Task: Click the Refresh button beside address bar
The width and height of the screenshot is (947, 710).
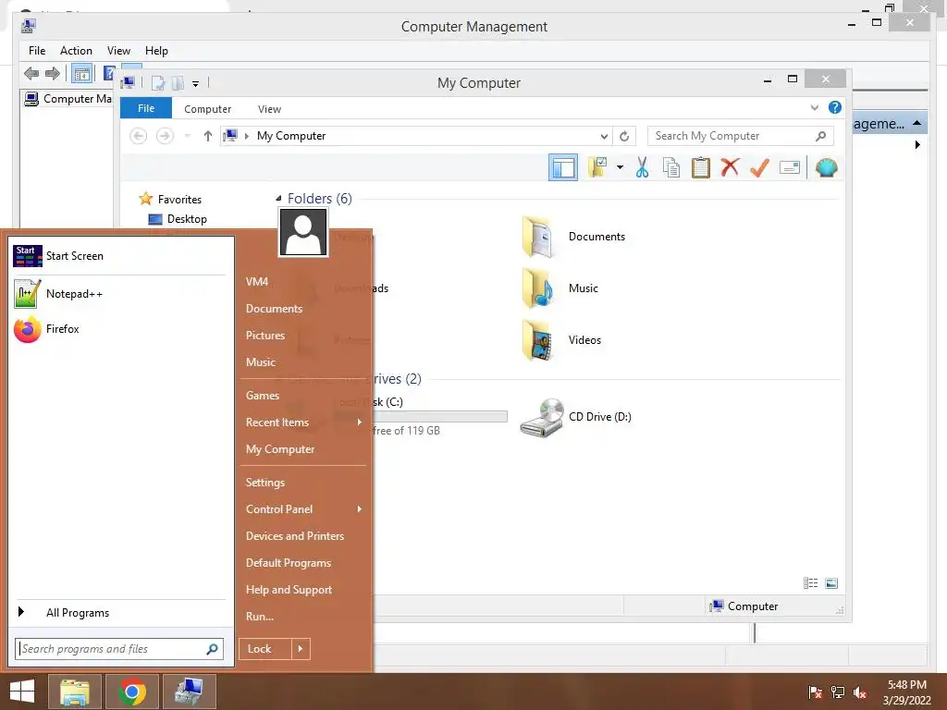Action: [624, 136]
